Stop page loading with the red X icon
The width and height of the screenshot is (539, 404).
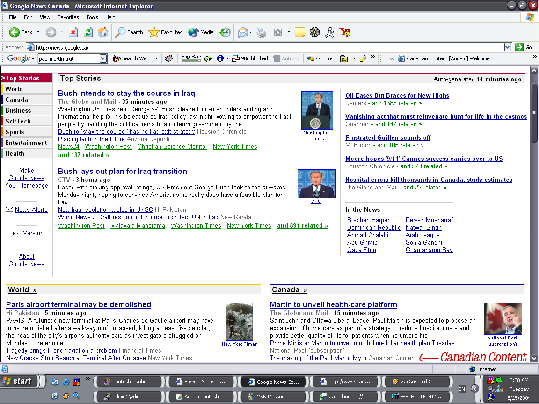click(73, 32)
